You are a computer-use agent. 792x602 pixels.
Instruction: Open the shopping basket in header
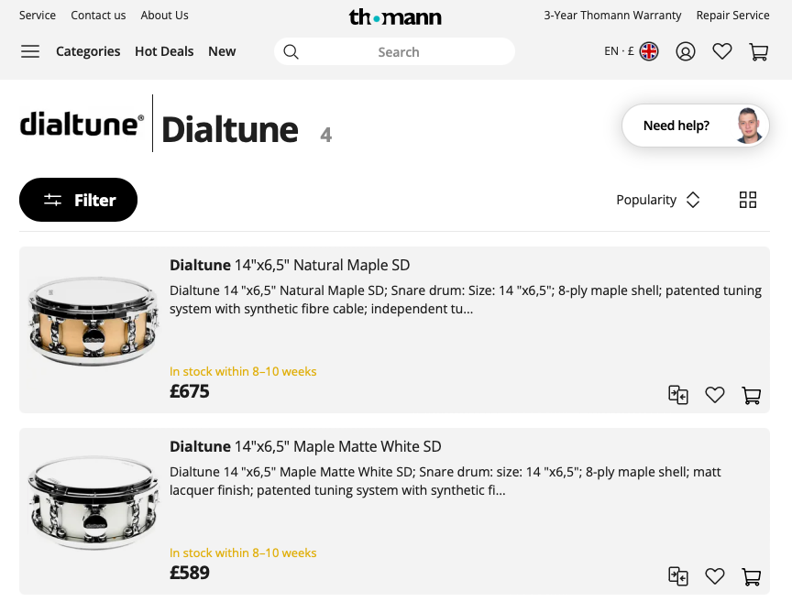(759, 51)
